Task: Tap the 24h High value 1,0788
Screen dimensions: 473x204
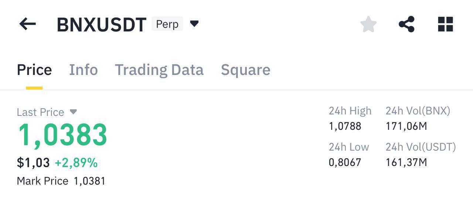Action: [x=345, y=127]
